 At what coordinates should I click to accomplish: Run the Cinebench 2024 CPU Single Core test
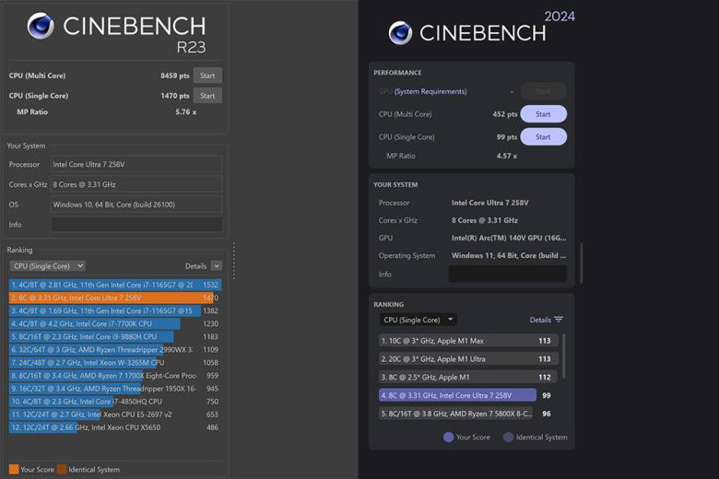tap(543, 137)
